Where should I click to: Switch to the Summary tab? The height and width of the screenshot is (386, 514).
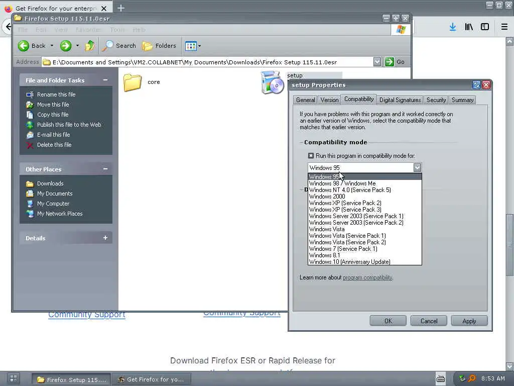(462, 100)
